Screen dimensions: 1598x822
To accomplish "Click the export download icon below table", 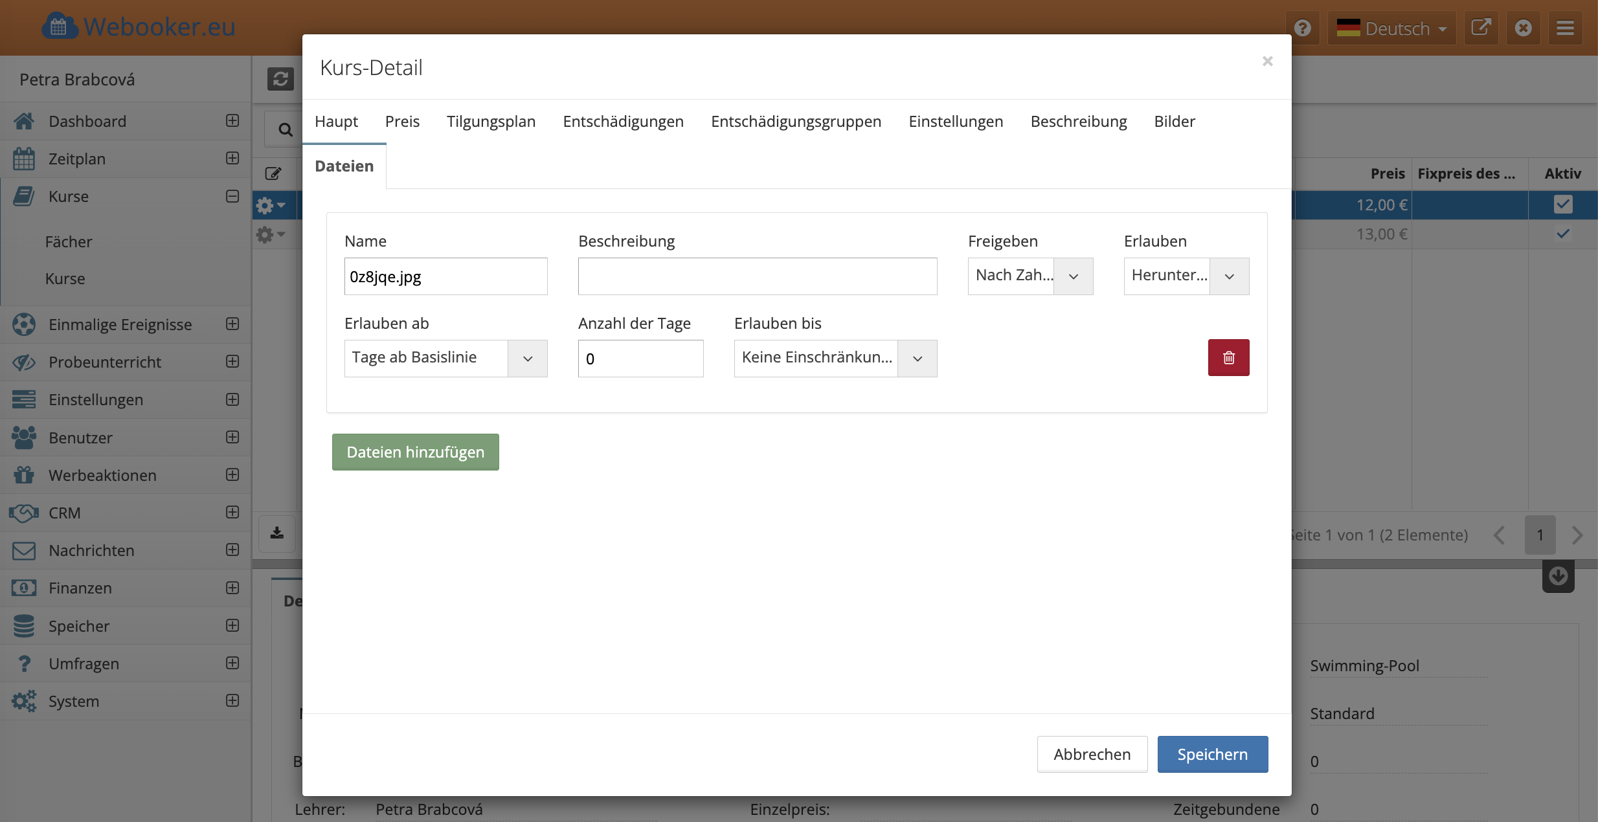I will click(277, 533).
